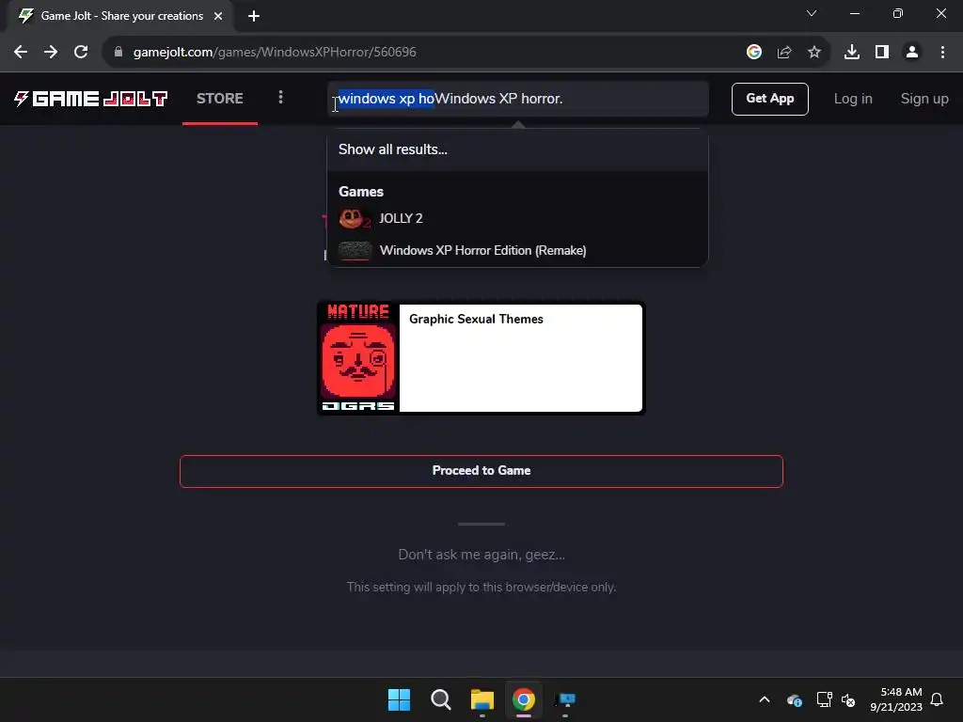Viewport: 963px width, 722px height.
Task: Click Don't ask me again, geez...
Action: pos(481,555)
